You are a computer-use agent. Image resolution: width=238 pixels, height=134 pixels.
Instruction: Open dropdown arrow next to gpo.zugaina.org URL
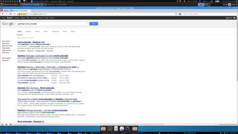click(55, 112)
